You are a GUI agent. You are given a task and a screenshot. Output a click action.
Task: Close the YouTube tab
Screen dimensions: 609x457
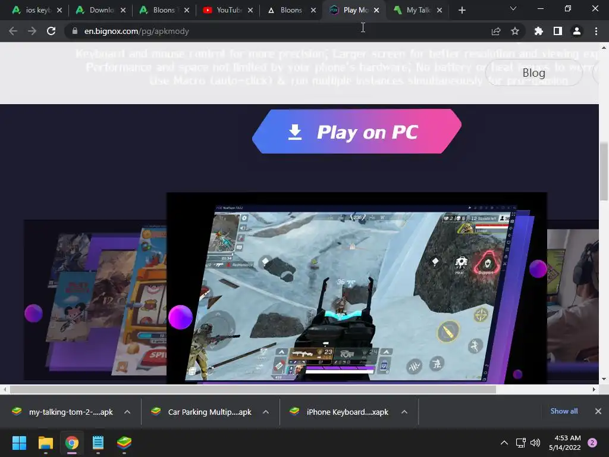(250, 10)
